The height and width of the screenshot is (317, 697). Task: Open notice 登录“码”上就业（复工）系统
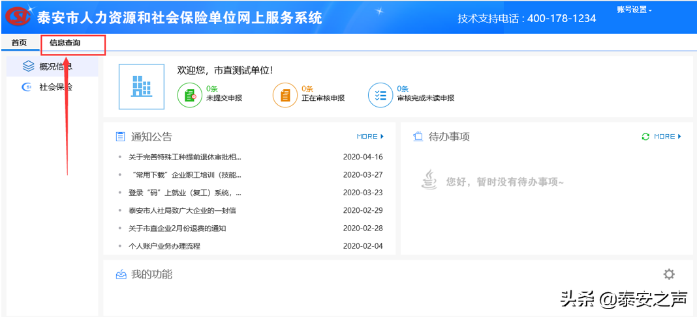[x=185, y=193]
